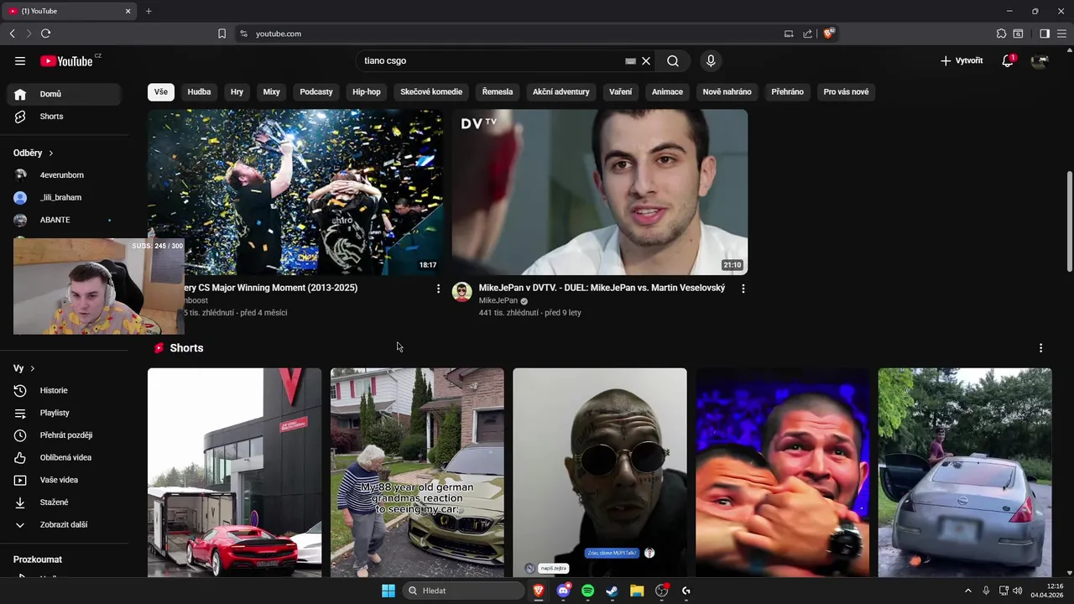Screen dimensions: 1074x604
Task: Open the 'MikeJePan v DVTV. - DUEL' title
Action: tap(602, 288)
